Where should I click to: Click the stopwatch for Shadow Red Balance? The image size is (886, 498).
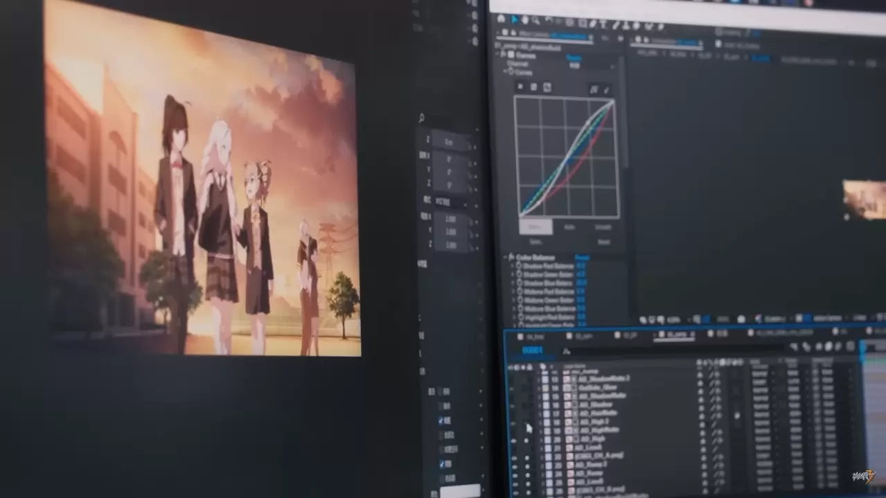point(519,265)
